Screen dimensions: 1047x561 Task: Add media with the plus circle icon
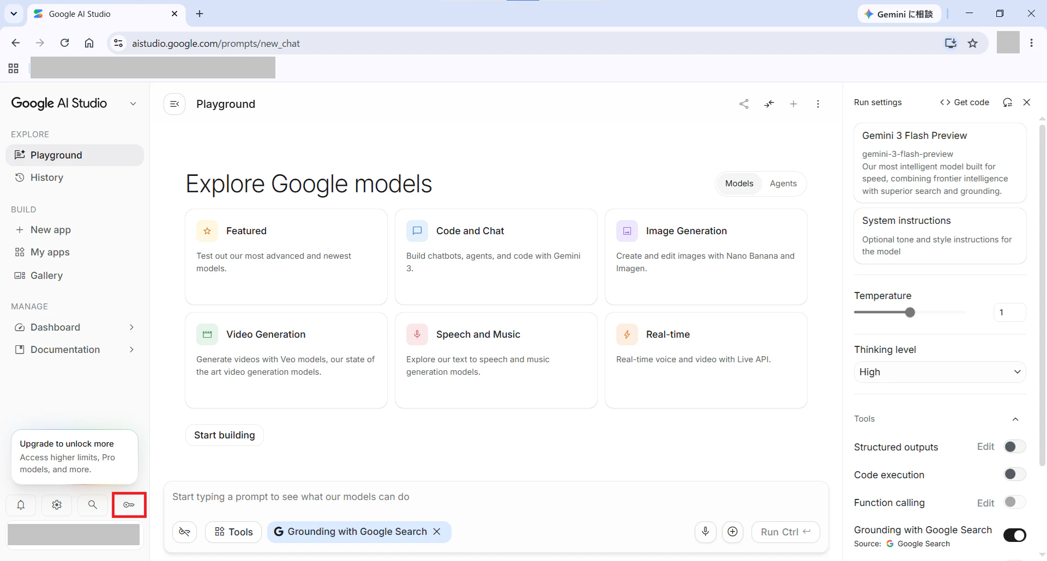click(733, 532)
